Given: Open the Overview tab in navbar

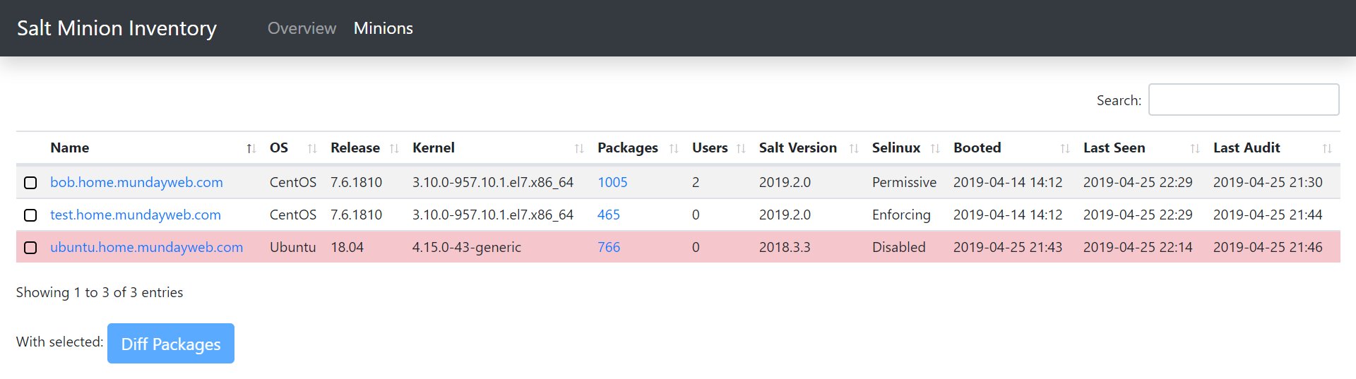Looking at the screenshot, I should (302, 28).
